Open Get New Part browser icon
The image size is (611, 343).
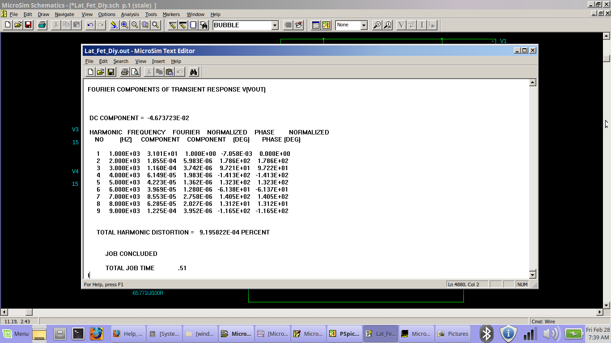coord(204,25)
